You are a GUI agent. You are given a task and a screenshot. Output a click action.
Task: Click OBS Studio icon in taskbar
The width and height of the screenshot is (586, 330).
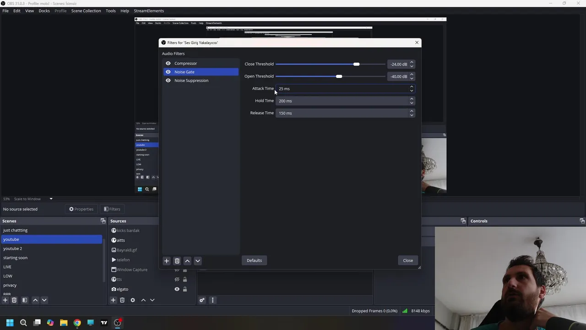[x=117, y=323]
